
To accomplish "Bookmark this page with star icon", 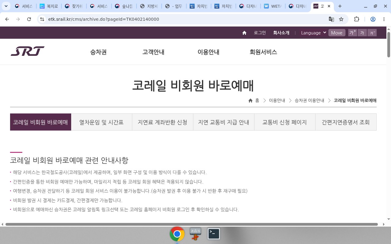I will 341,19.
